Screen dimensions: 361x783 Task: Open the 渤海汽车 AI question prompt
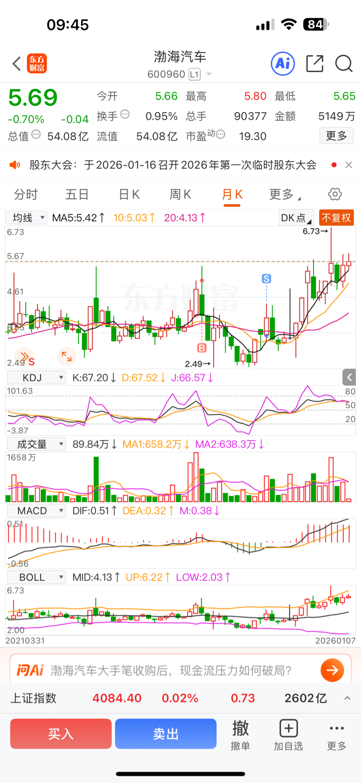point(171,670)
